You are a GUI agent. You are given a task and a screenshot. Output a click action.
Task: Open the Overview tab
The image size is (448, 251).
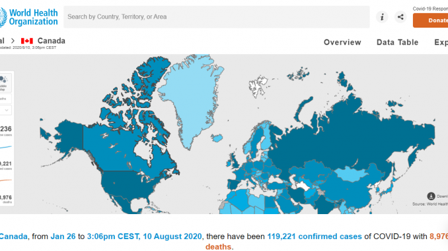pos(342,42)
